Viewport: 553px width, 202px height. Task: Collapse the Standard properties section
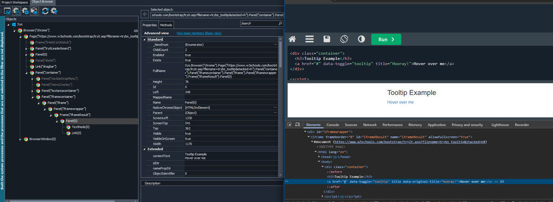[x=144, y=39]
